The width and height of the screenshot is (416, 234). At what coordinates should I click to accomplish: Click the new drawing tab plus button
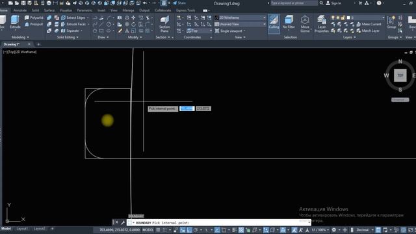[38, 44]
